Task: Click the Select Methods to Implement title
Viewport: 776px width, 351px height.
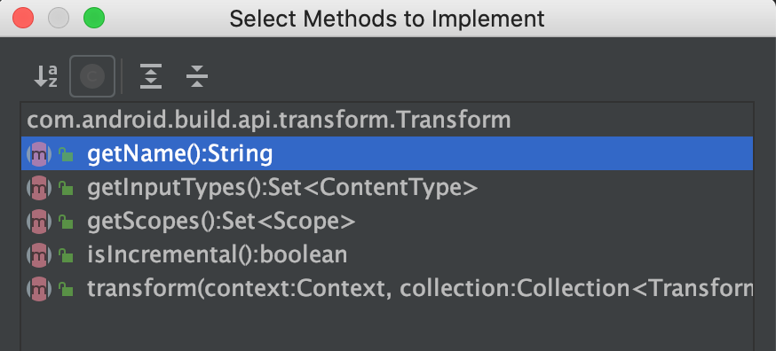Action: [387, 19]
